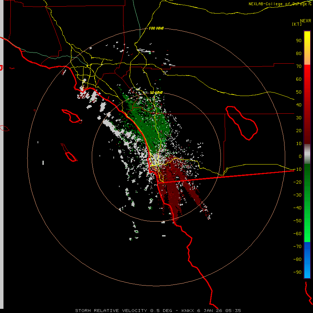Viewport: 313px width, 313px height.
Task: Click the -50 value on velocity scale
Action: coord(297,220)
